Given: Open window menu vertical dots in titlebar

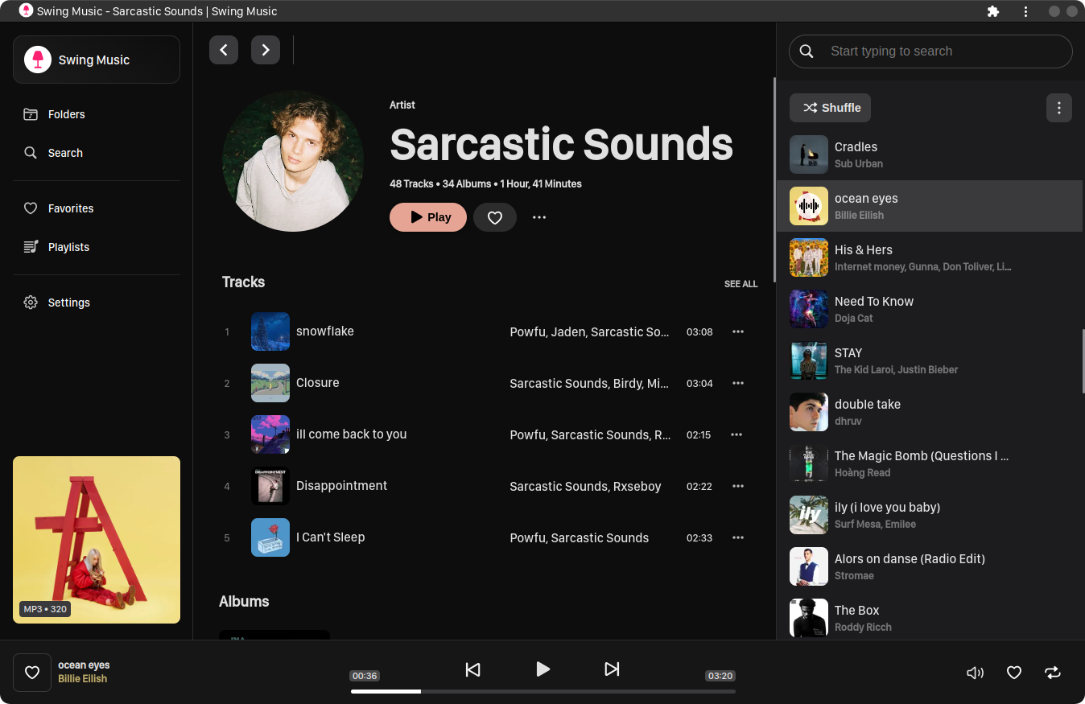Looking at the screenshot, I should (x=1025, y=11).
